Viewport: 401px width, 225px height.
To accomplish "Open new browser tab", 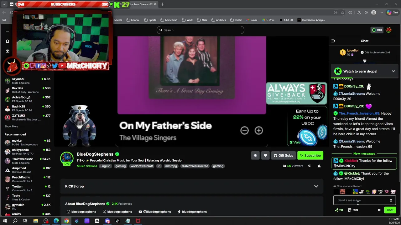I will [x=162, y=4].
